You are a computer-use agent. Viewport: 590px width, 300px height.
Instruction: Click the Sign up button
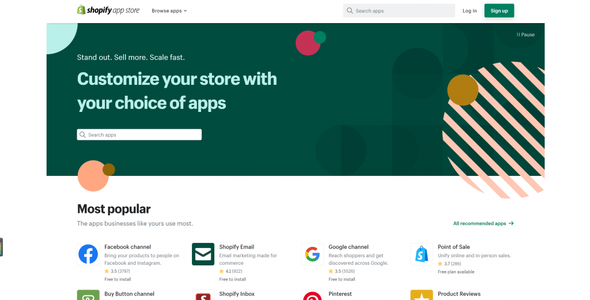coord(499,10)
